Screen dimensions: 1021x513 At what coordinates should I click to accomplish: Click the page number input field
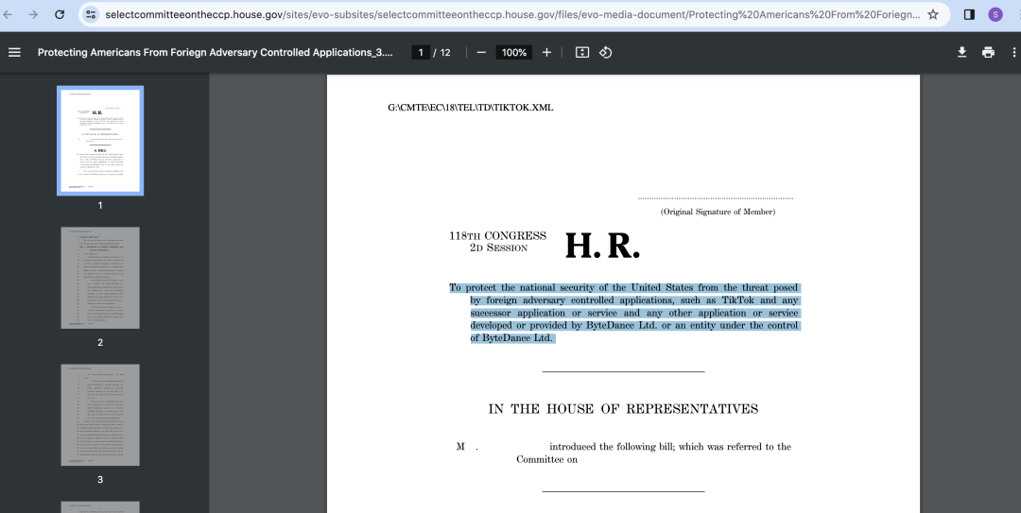click(x=421, y=52)
